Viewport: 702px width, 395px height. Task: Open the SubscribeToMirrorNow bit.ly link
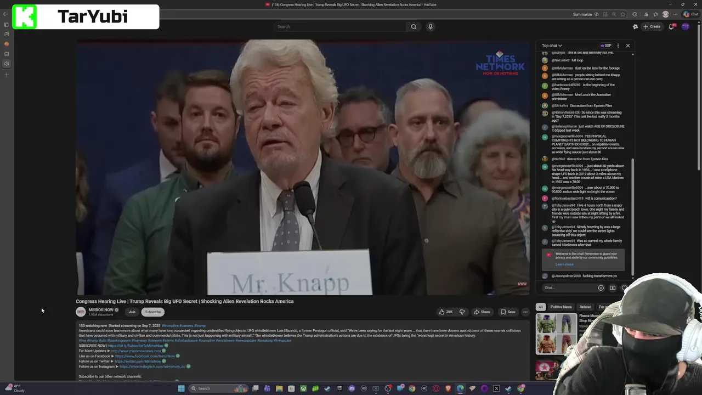(135, 346)
